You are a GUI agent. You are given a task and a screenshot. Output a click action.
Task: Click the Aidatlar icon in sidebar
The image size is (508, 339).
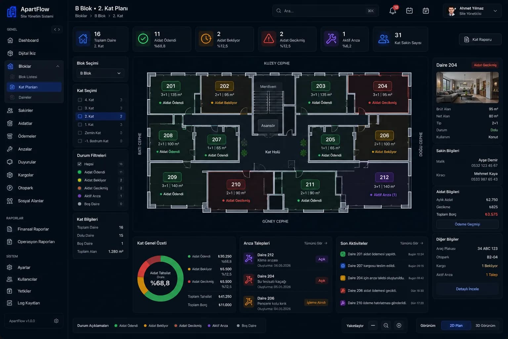coord(10,123)
